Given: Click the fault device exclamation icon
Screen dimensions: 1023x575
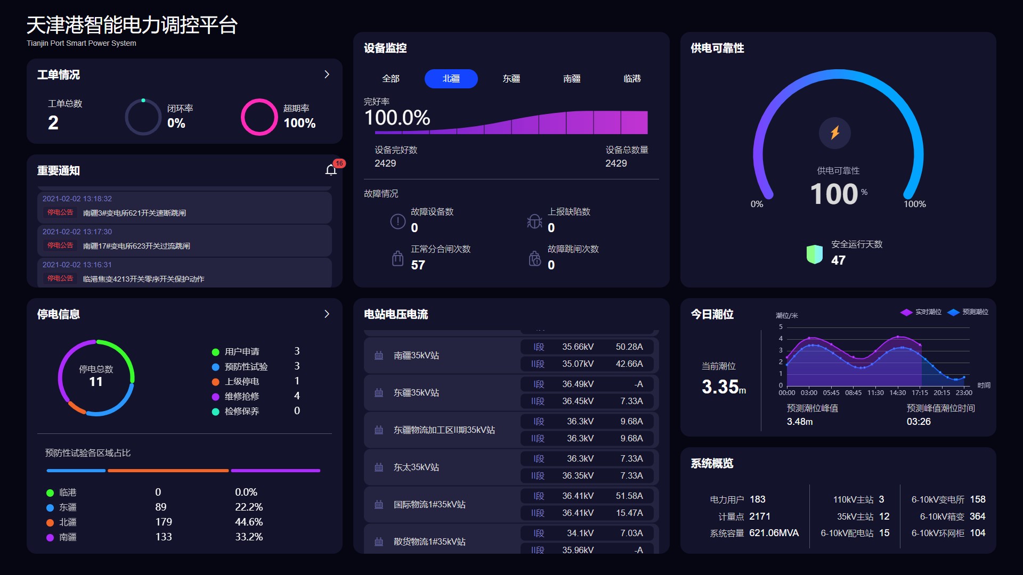Looking at the screenshot, I should point(397,221).
